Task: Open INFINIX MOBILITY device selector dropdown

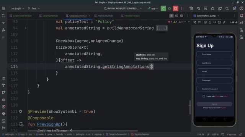Action: [123, 8]
